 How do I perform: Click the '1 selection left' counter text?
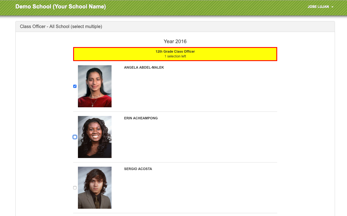tap(175, 56)
